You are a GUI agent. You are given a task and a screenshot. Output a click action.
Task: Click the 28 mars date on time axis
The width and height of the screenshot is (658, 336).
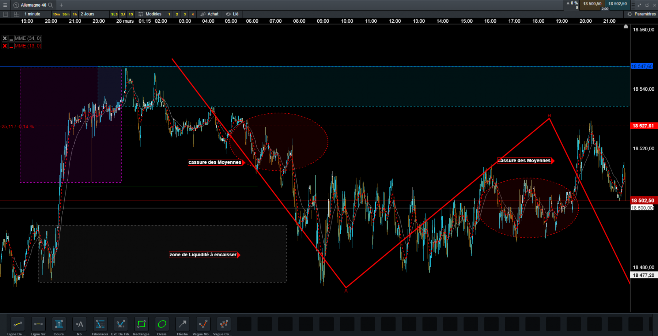tap(125, 21)
